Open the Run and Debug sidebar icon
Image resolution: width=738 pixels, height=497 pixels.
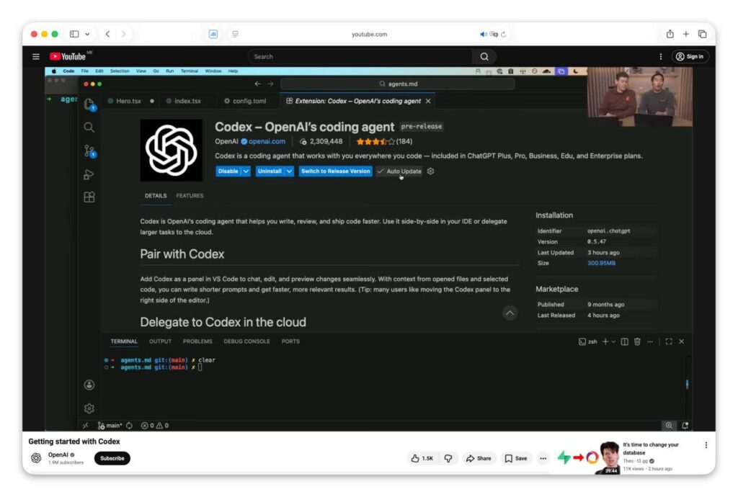pyautogui.click(x=89, y=174)
